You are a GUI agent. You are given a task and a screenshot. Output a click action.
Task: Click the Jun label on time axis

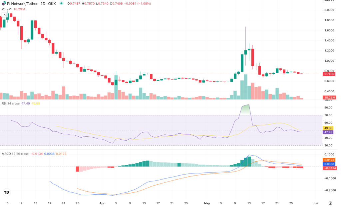[315, 203]
